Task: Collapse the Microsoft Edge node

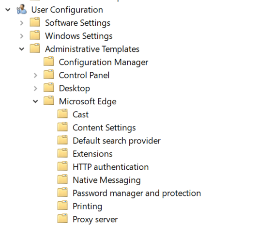Action: coord(35,101)
